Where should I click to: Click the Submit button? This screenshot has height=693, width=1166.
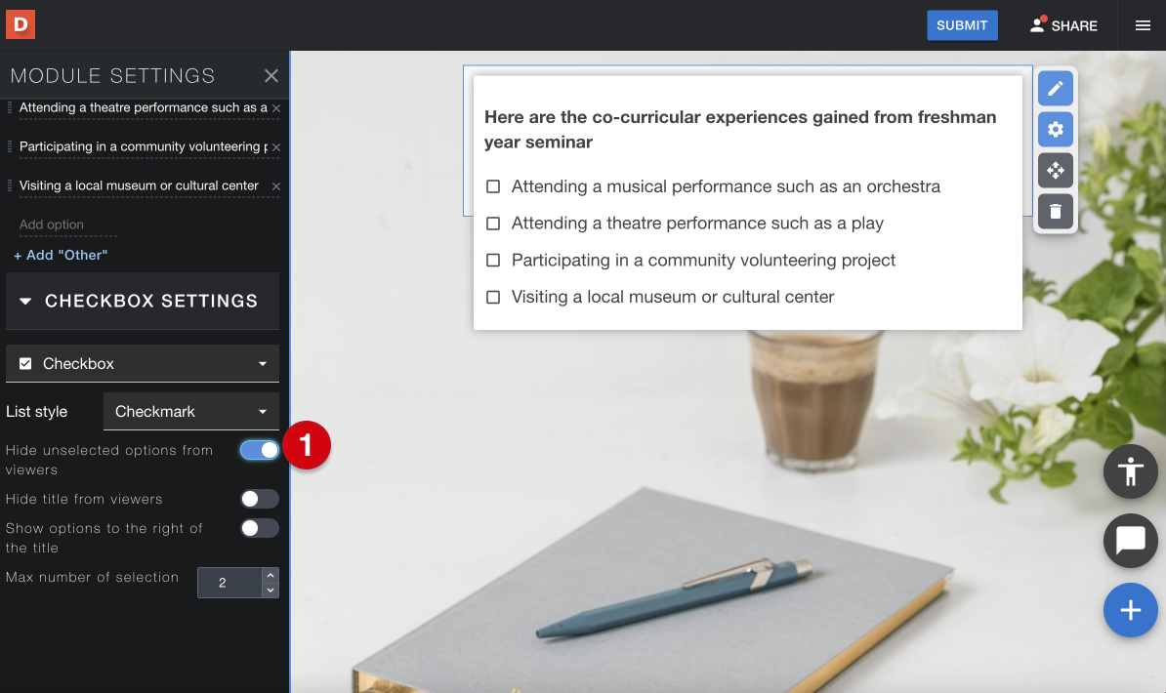pyautogui.click(x=962, y=25)
